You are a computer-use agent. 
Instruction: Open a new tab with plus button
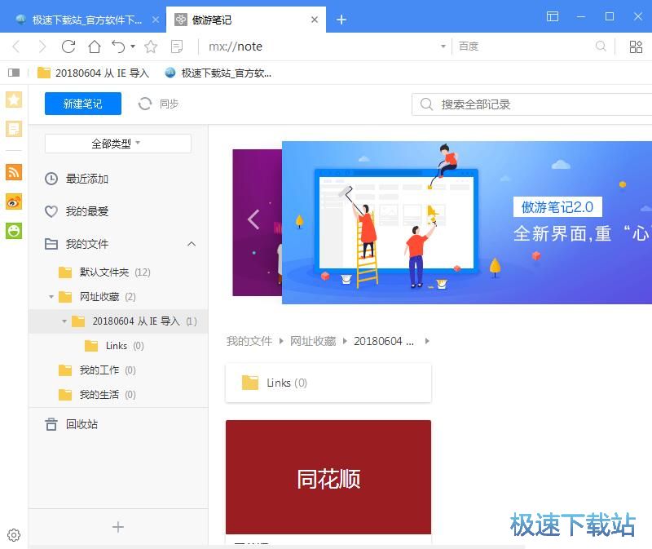[341, 20]
